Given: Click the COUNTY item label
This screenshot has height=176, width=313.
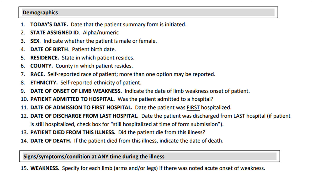Looking at the screenshot, I should [x=41, y=66].
